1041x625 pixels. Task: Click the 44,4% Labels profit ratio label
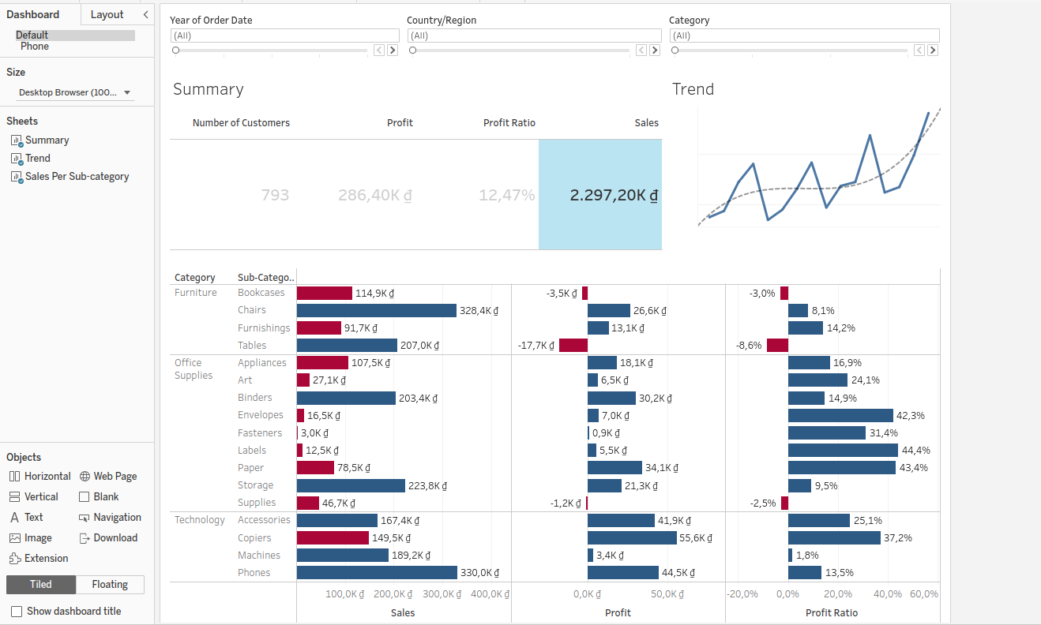[916, 451]
